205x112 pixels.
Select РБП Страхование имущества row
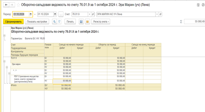27,79
